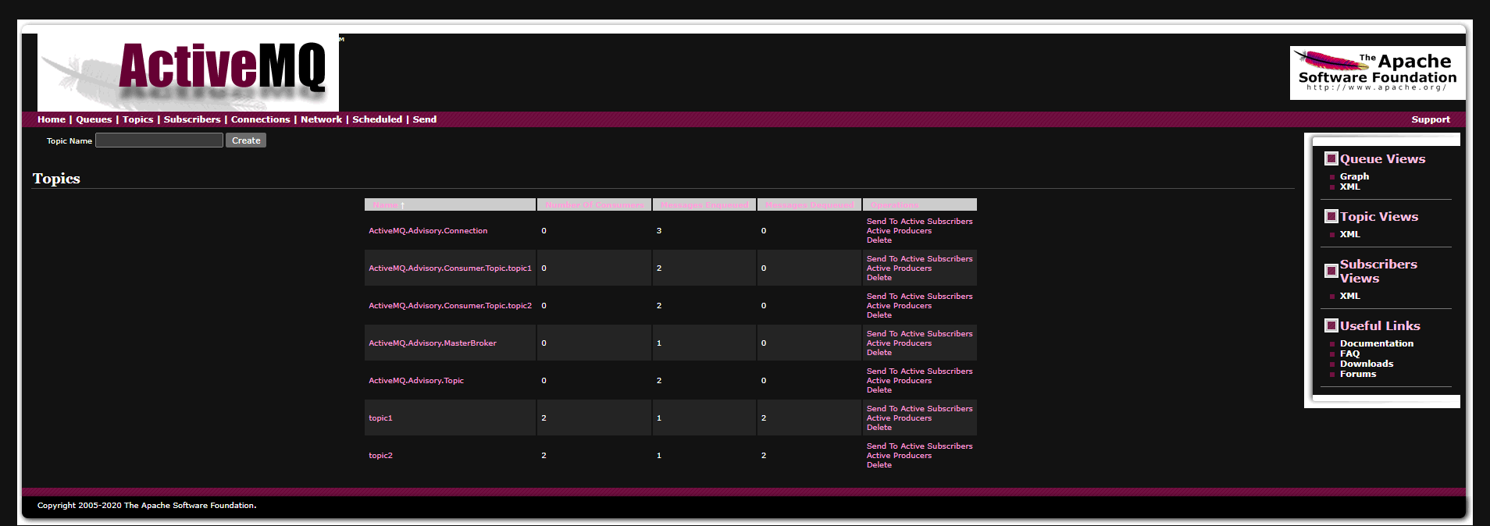The image size is (1490, 526).
Task: Select Topics in the navigation bar
Action: 138,119
